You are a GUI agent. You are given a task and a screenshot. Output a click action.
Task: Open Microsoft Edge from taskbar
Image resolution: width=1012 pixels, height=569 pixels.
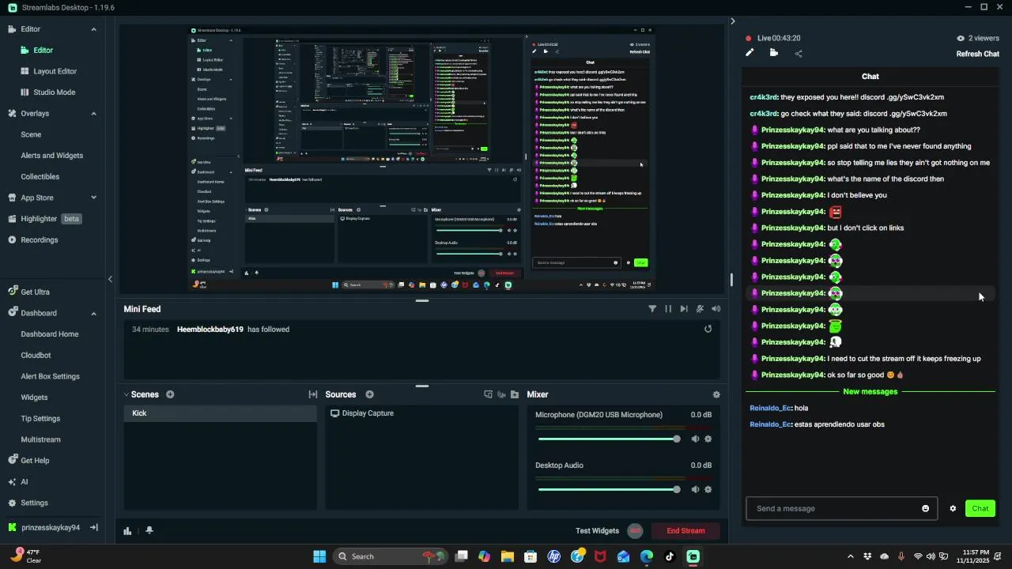(647, 556)
